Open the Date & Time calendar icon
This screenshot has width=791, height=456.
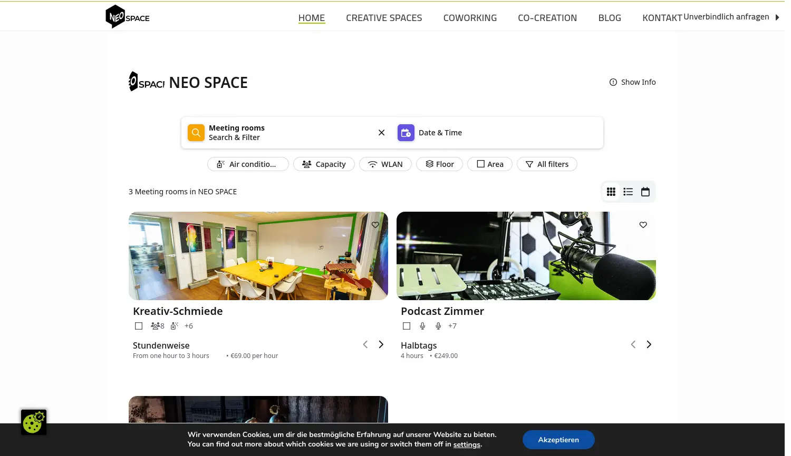pyautogui.click(x=406, y=133)
